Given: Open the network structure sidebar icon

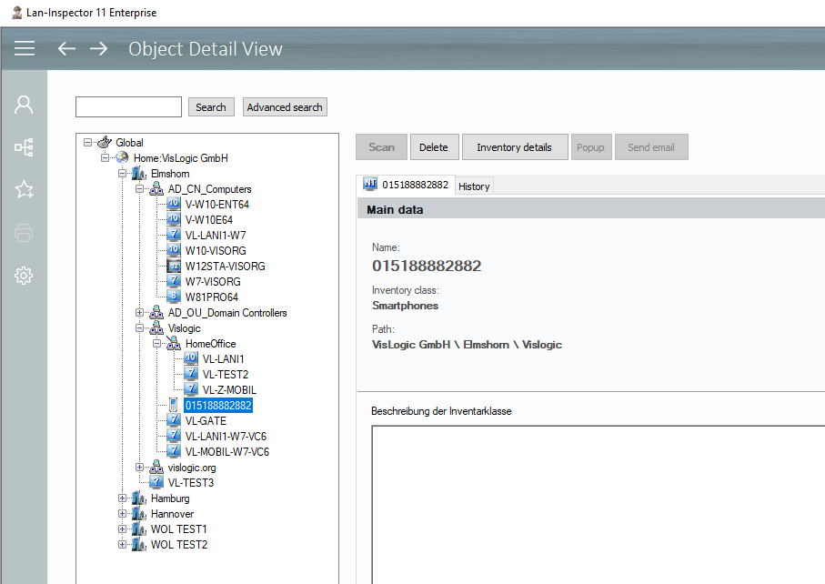Looking at the screenshot, I should click(x=25, y=146).
